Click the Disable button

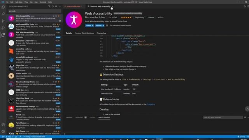88,25
